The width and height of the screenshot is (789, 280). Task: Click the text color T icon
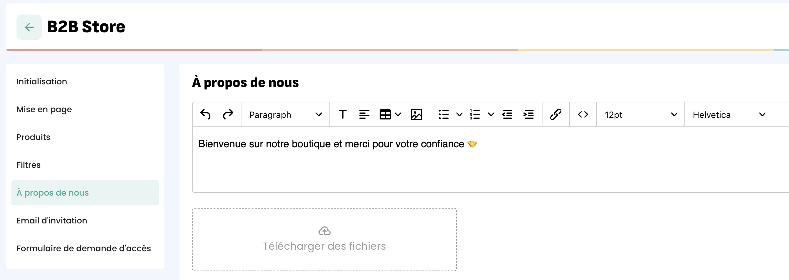tap(343, 114)
